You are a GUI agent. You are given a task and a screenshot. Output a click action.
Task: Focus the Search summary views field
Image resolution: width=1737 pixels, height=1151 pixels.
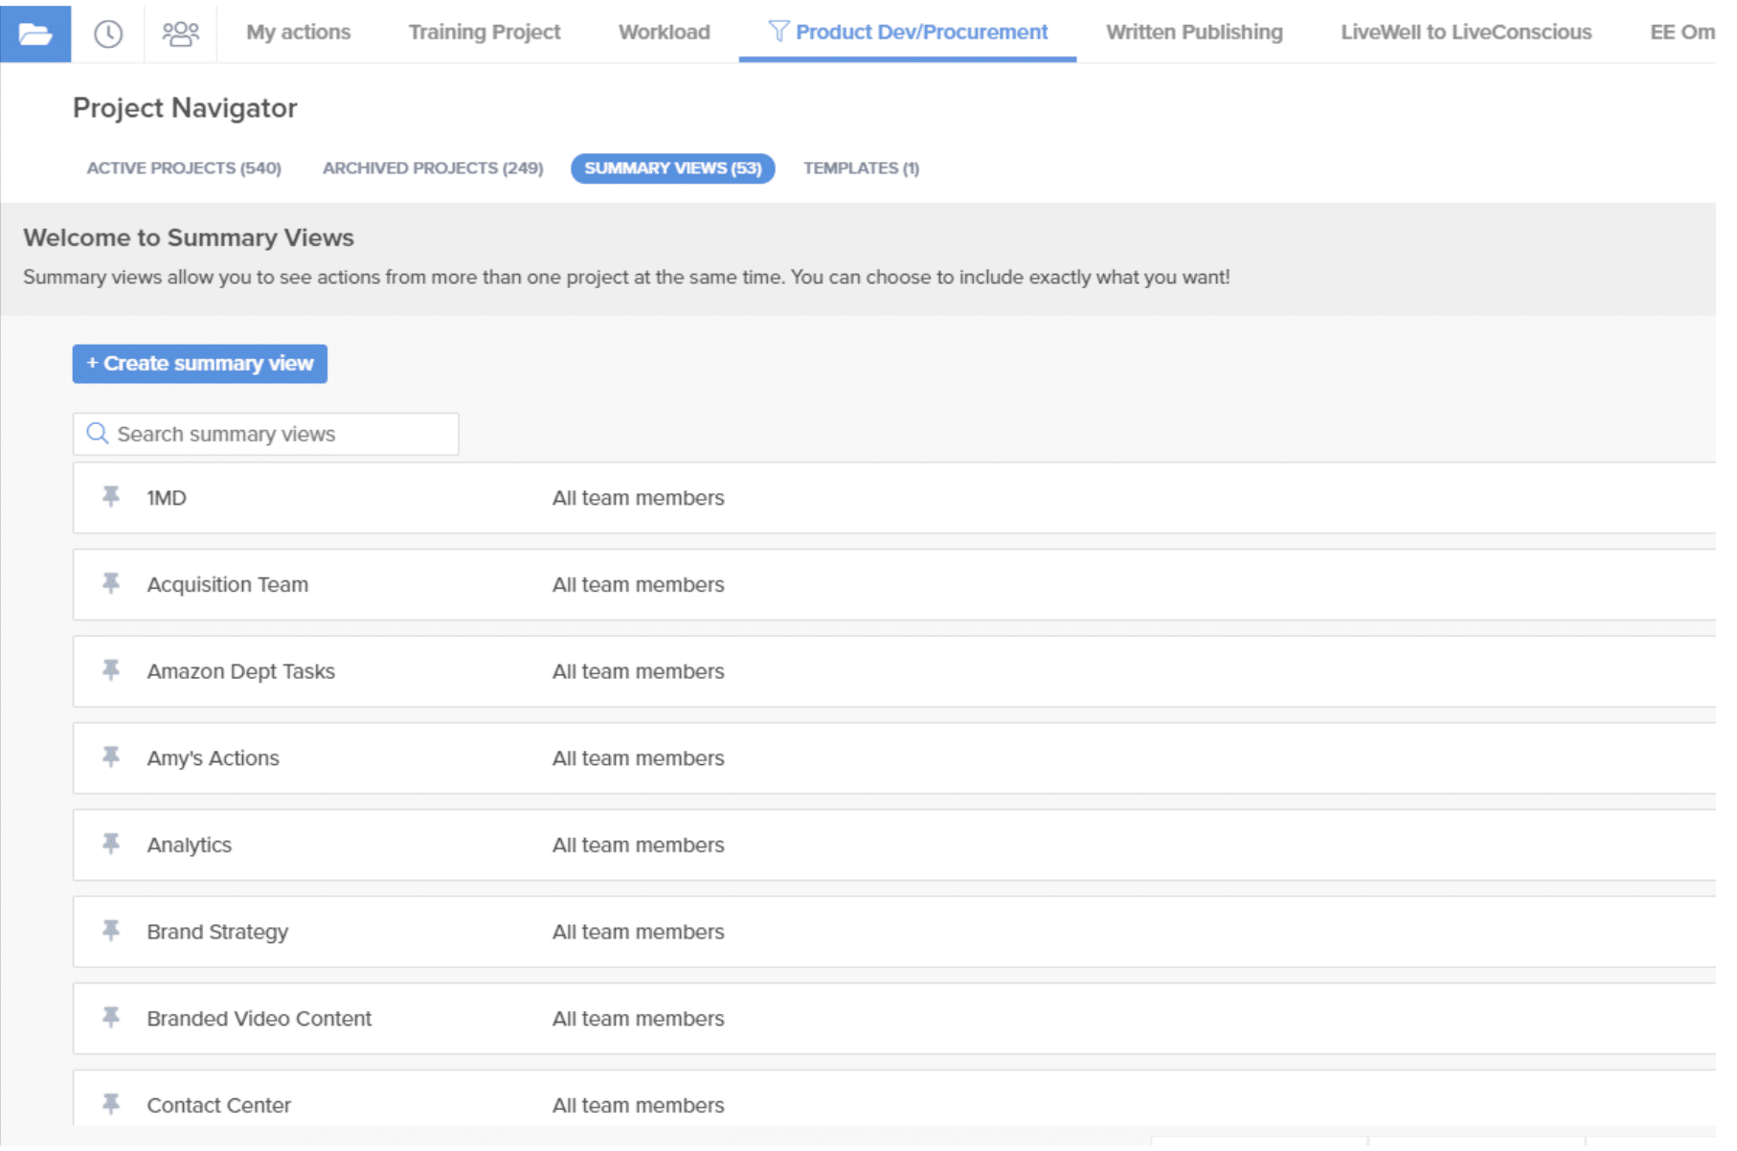coord(266,435)
